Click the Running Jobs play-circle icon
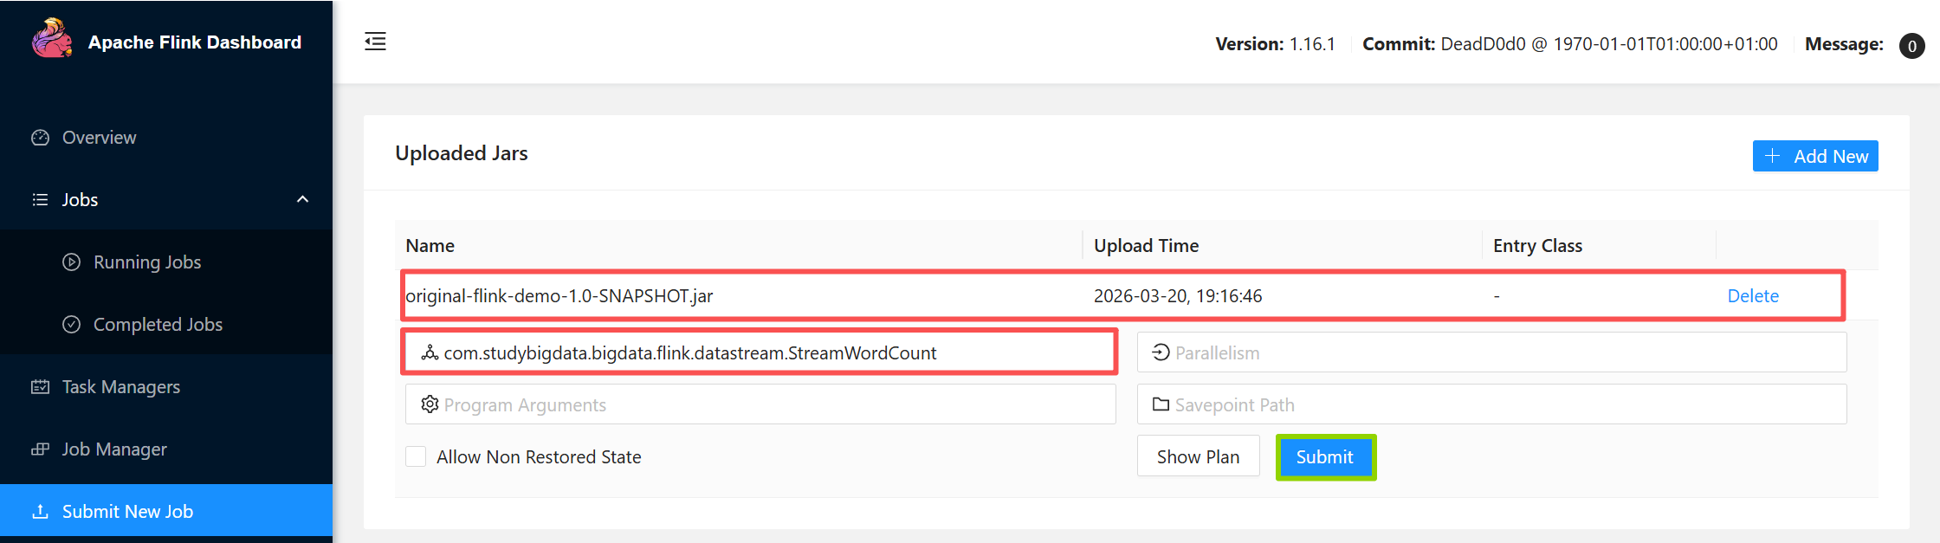 pos(72,262)
